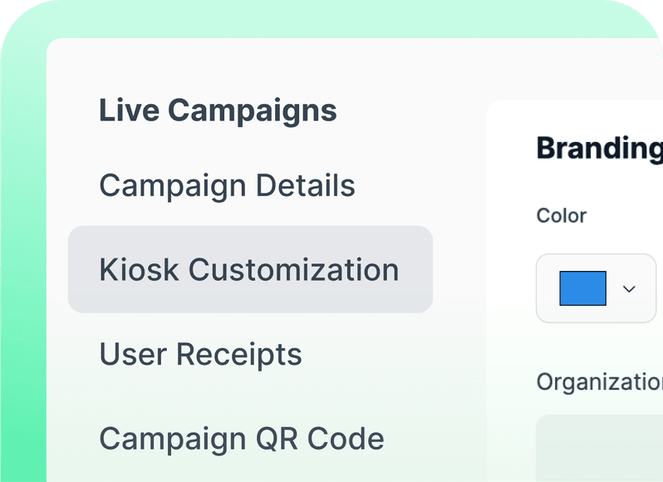Image resolution: width=663 pixels, height=482 pixels.
Task: Click the Color label text
Action: tap(561, 215)
